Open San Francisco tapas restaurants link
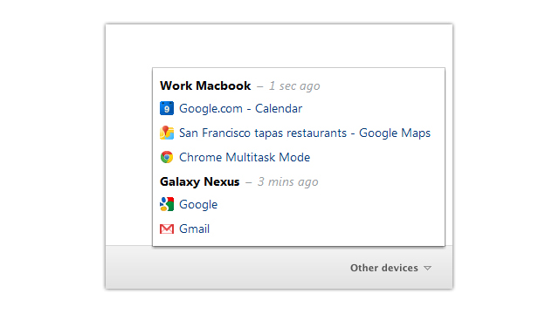Image resolution: width=559 pixels, height=314 pixels. (x=305, y=133)
